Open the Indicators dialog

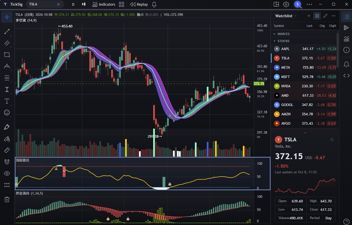[104, 4]
